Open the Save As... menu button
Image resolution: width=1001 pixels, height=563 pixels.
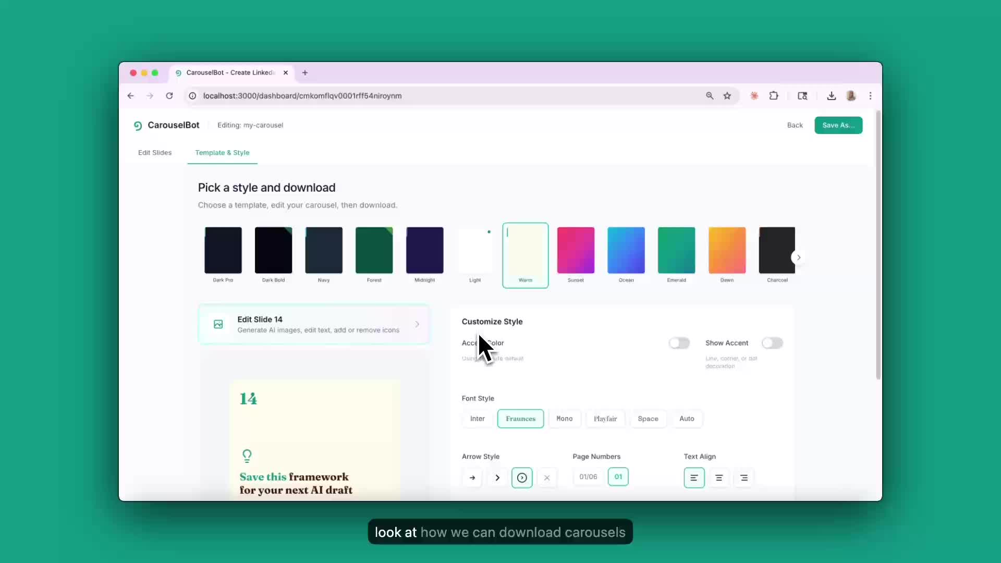pyautogui.click(x=838, y=125)
